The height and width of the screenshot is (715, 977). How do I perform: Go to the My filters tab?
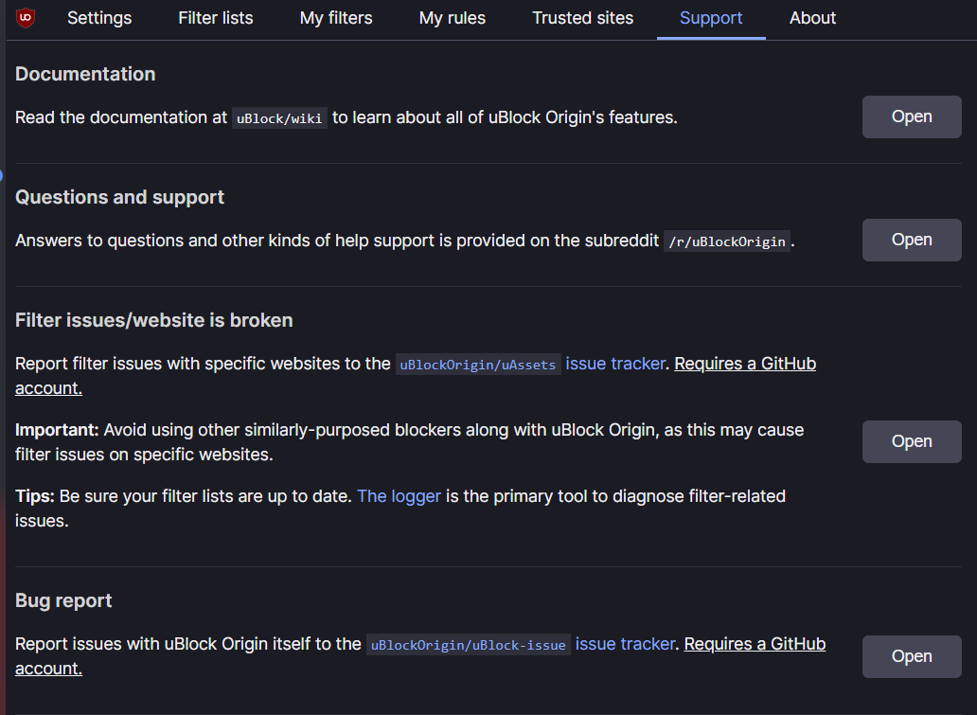(x=335, y=18)
